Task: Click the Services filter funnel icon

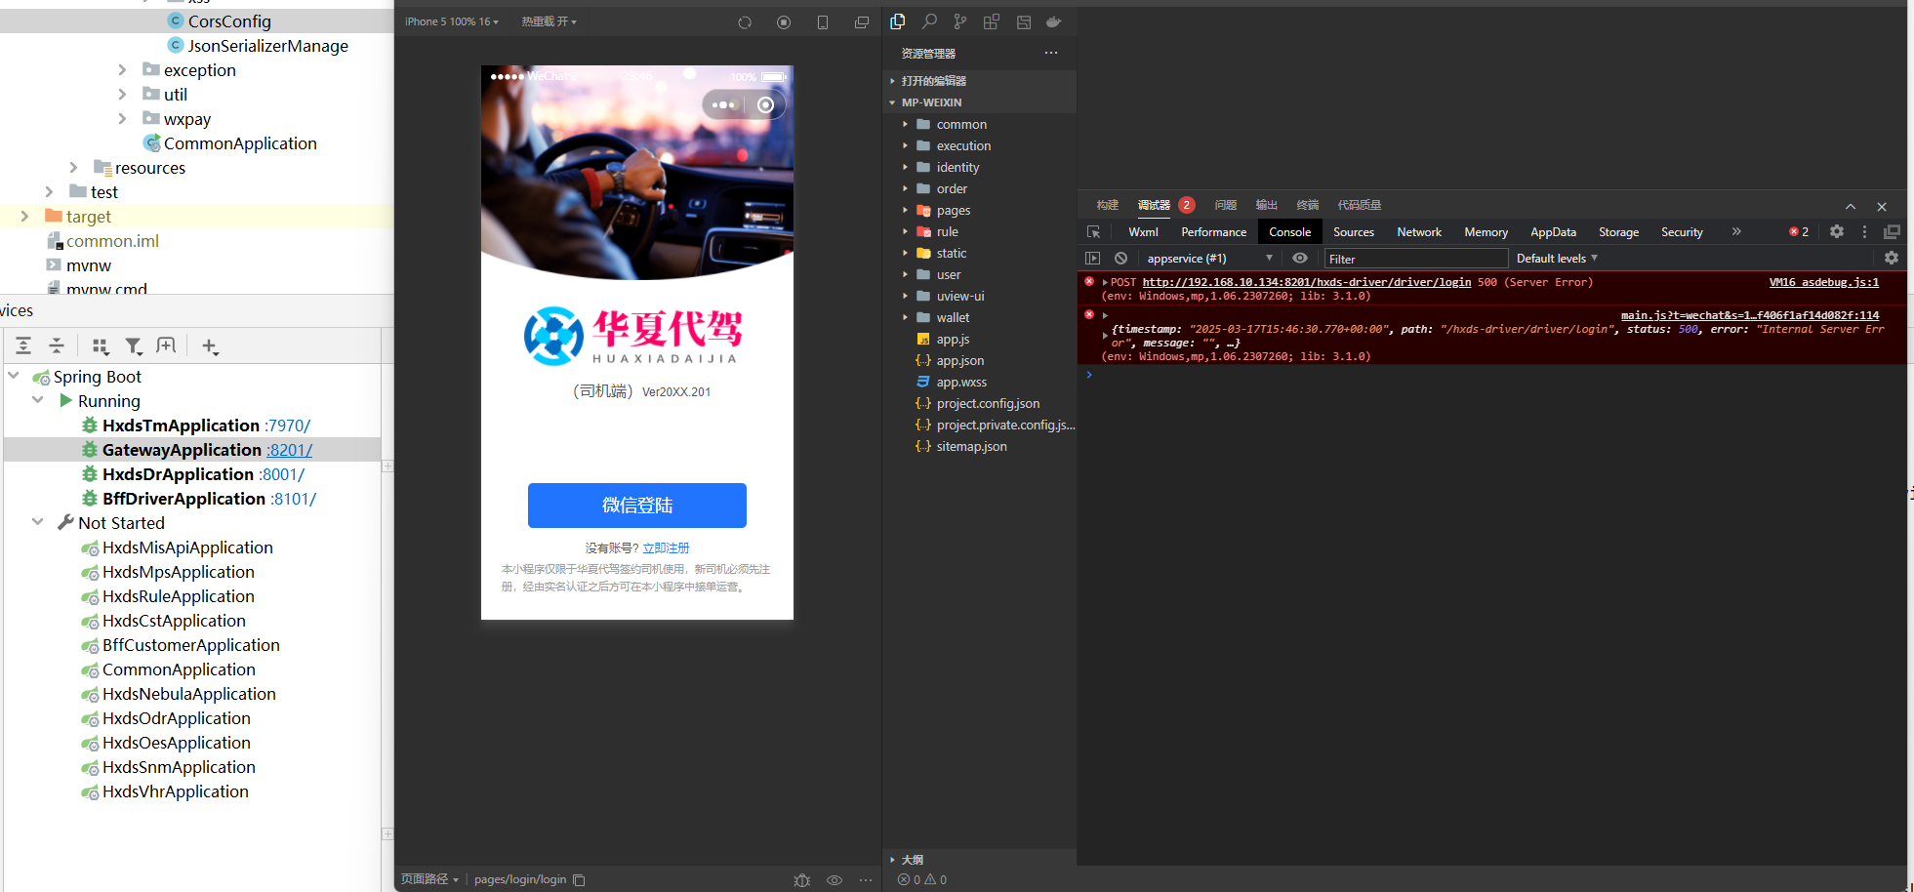Action: pos(134,345)
